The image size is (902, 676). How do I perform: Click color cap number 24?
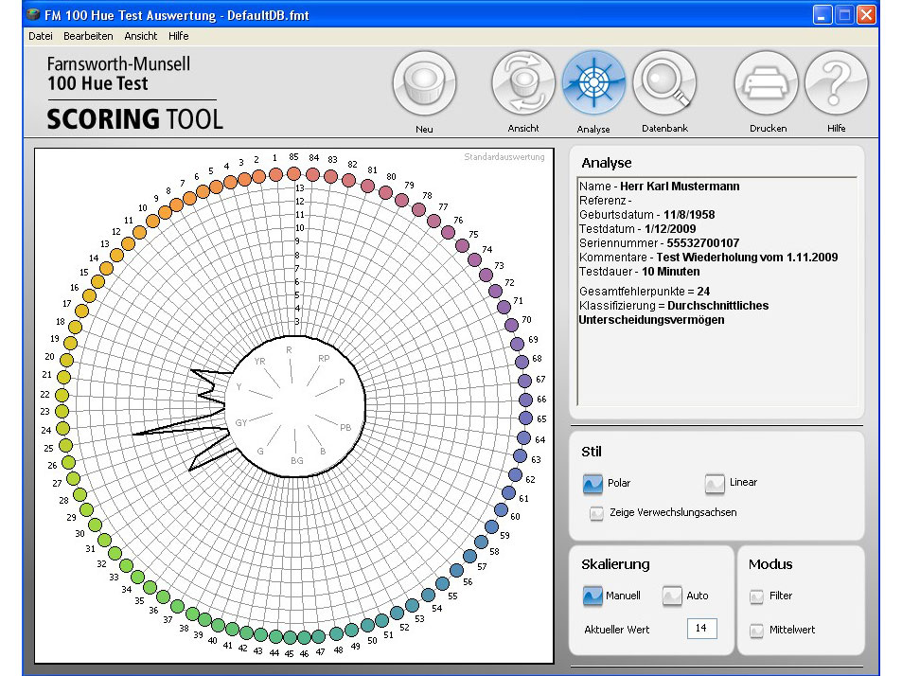coord(62,429)
